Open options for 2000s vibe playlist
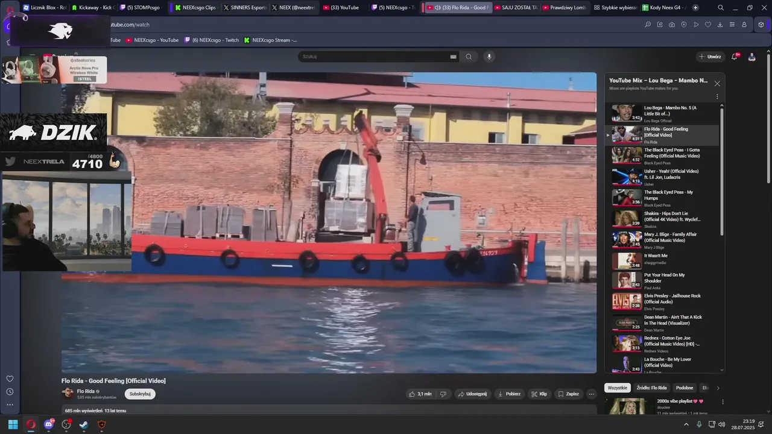The height and width of the screenshot is (434, 772). click(723, 401)
